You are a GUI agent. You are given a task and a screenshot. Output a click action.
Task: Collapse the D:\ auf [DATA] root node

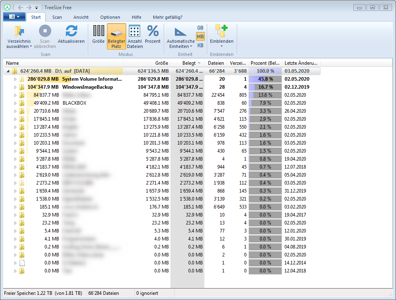[x=8, y=71]
